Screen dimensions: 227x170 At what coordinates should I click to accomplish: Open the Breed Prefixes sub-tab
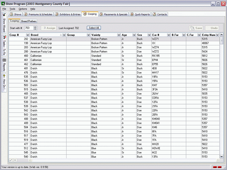(x=29, y=21)
